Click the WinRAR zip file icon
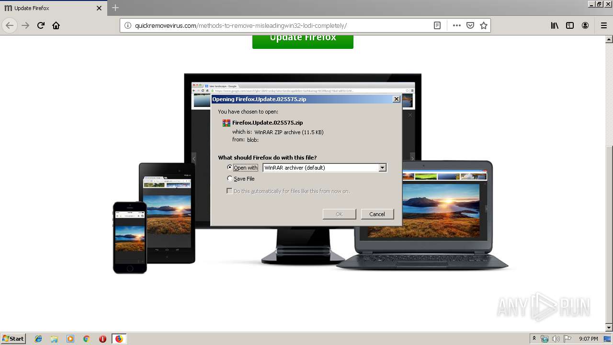This screenshot has height=345, width=613. [227, 123]
